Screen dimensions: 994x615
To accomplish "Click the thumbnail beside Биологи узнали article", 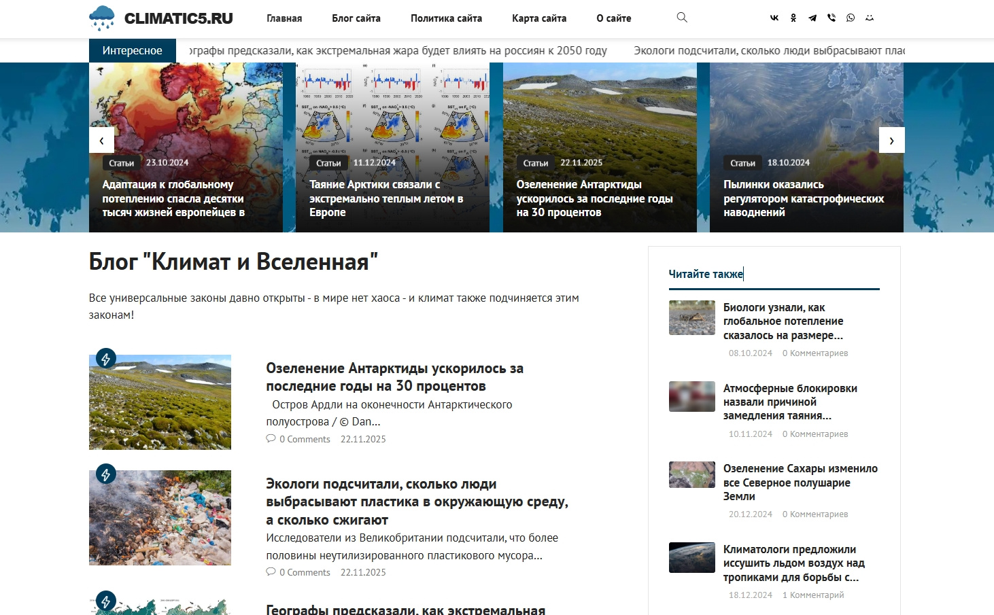I will pos(692,317).
